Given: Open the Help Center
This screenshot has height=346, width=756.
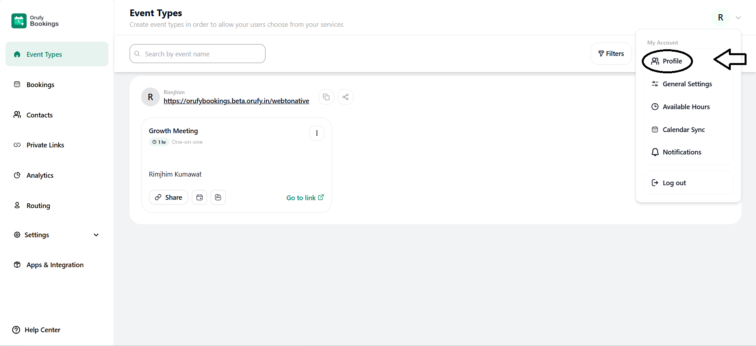Looking at the screenshot, I should coord(37,330).
